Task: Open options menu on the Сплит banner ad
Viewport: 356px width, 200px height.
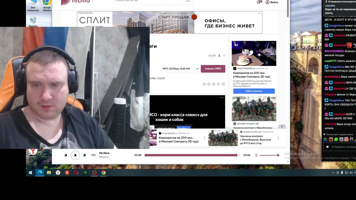Action: [x=259, y=13]
